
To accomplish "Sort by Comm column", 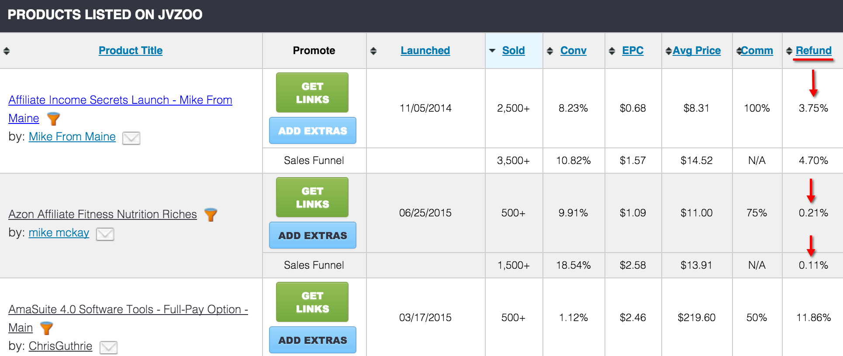I will [x=757, y=51].
